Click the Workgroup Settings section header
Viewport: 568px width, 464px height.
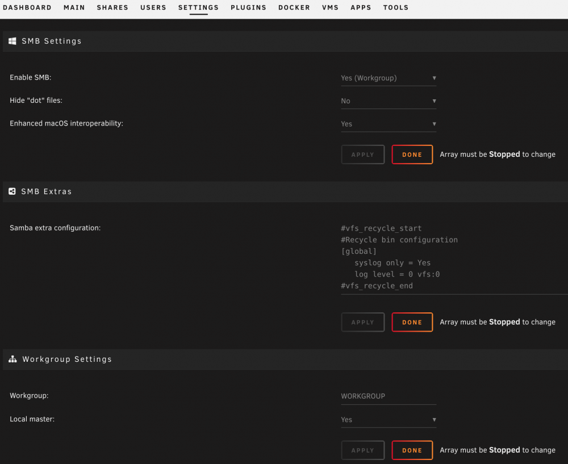coord(286,360)
